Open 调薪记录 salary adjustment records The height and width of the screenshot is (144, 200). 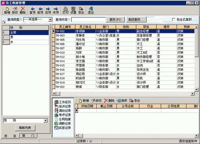coord(63,124)
